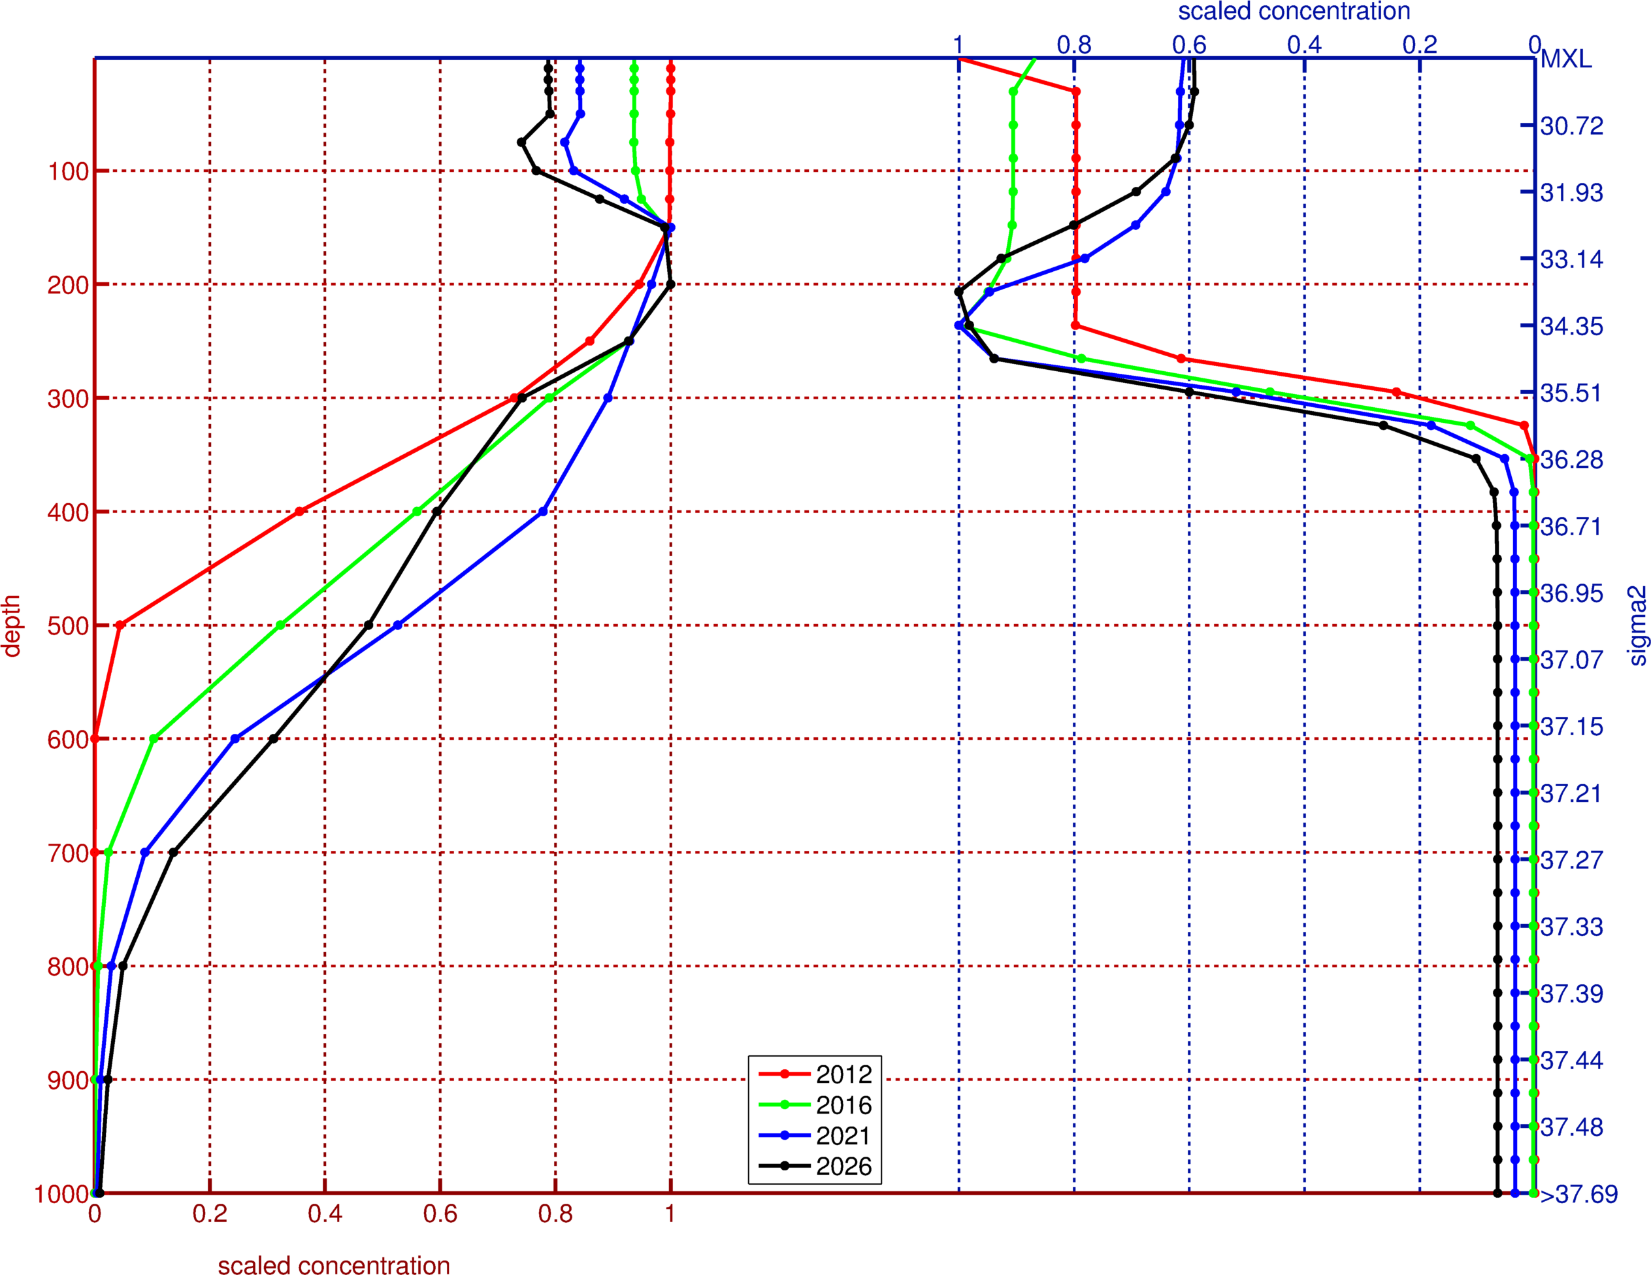Click the blue 2021 legend line sample
This screenshot has width=1651, height=1275.
pyautogui.click(x=785, y=1136)
